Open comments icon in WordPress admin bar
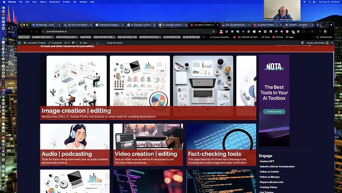 point(74,43)
